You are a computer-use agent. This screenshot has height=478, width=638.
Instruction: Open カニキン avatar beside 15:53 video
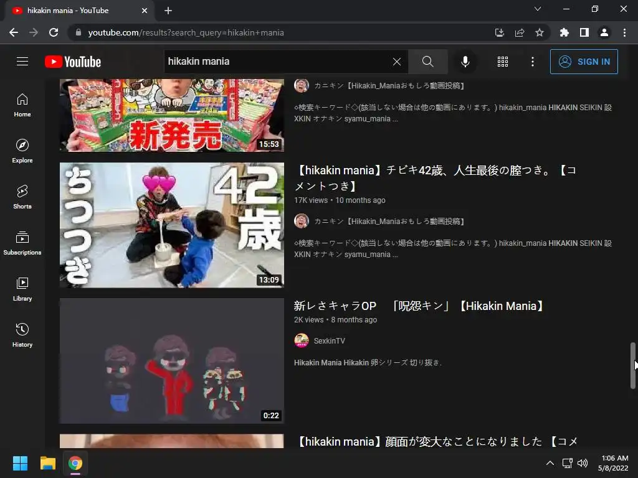(302, 85)
